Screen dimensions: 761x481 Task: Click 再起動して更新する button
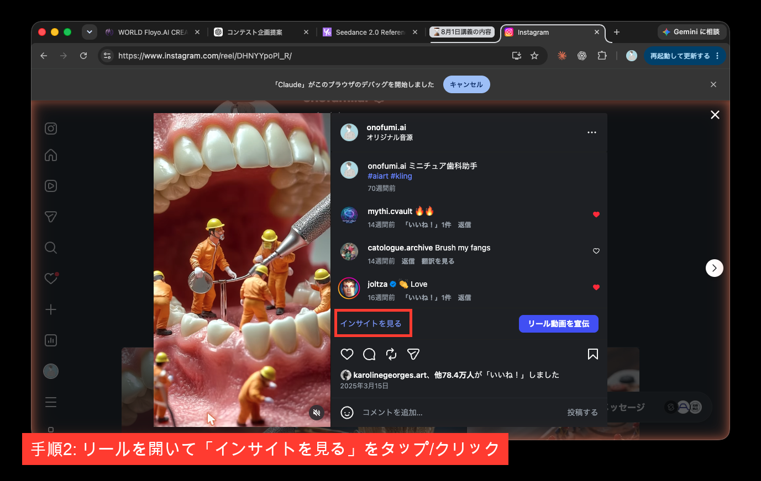coord(685,56)
